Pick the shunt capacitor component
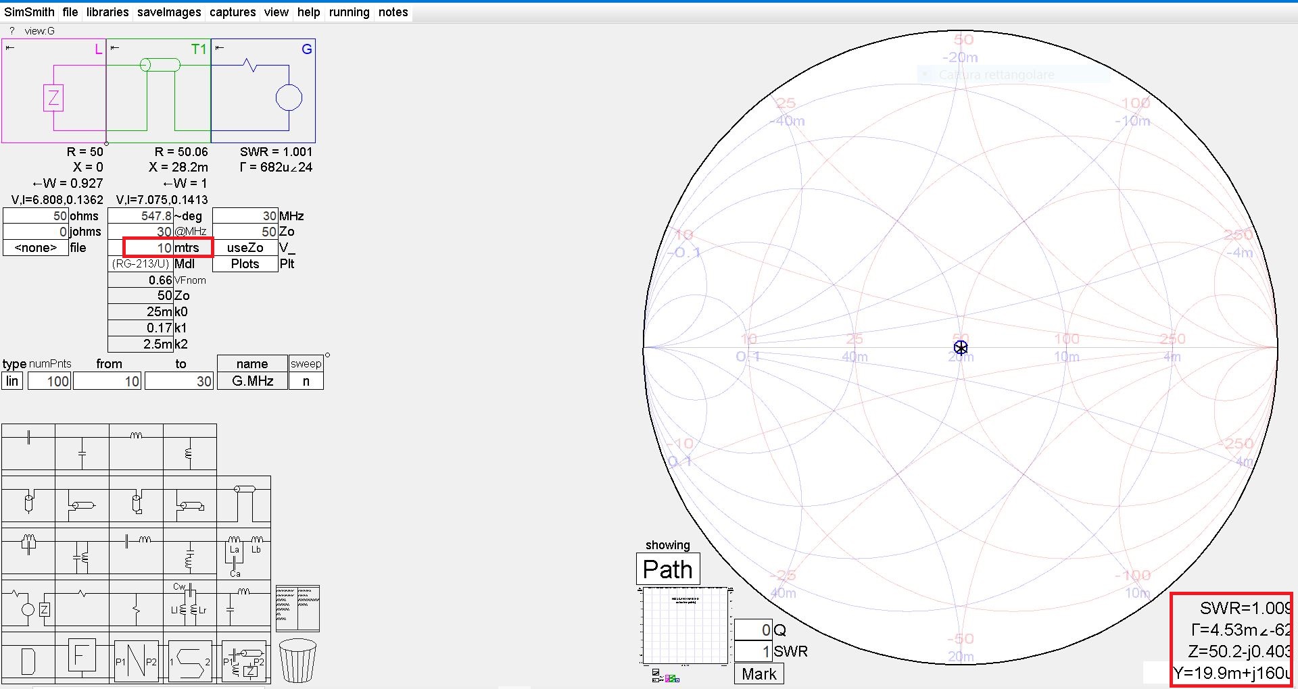This screenshot has width=1298, height=689. (82, 446)
